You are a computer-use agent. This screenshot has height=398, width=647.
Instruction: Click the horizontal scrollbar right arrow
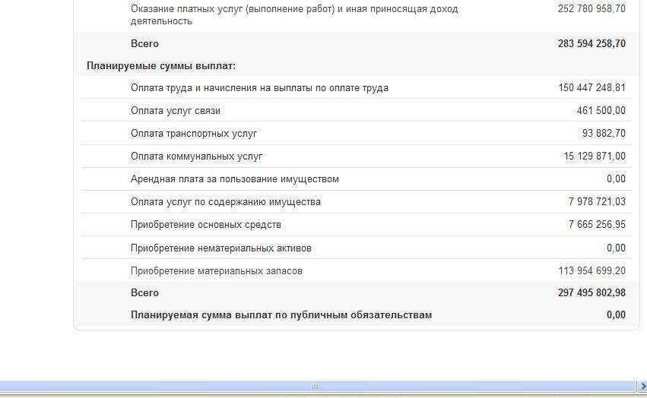click(x=642, y=387)
